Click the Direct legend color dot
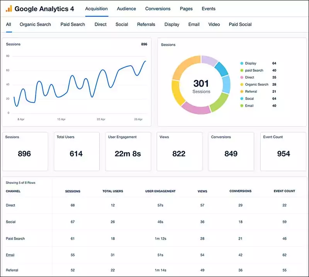309x277 pixels. click(x=242, y=77)
